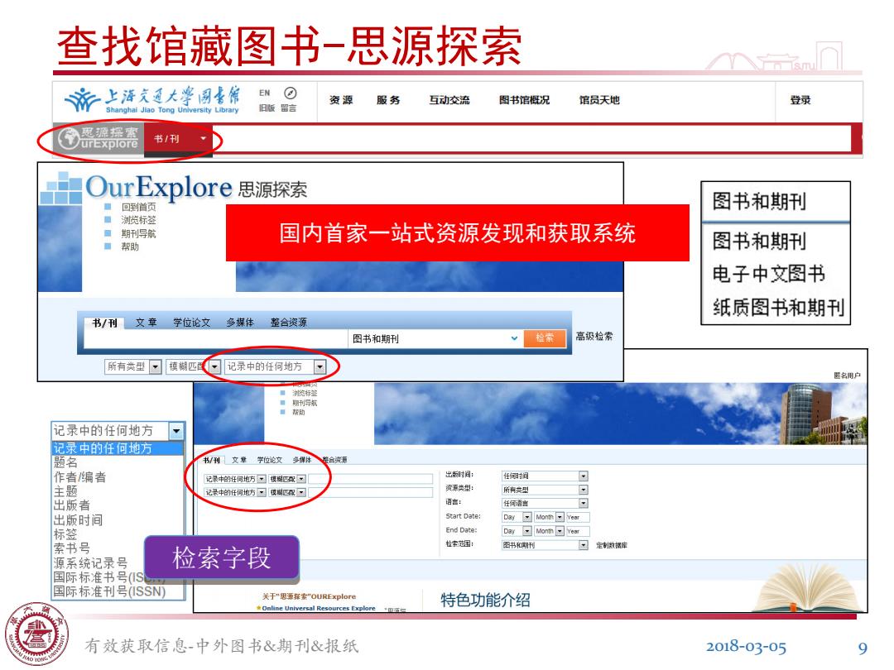Click the OurExplore globe logo in red bar
The height and width of the screenshot is (670, 894).
99,138
